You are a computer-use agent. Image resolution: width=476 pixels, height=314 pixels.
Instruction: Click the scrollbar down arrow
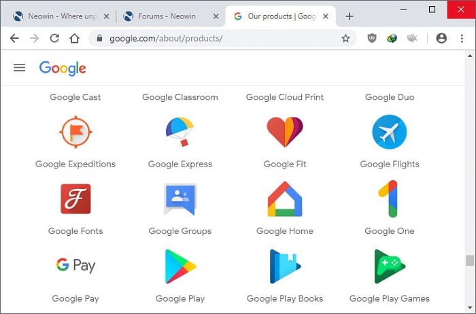point(470,308)
